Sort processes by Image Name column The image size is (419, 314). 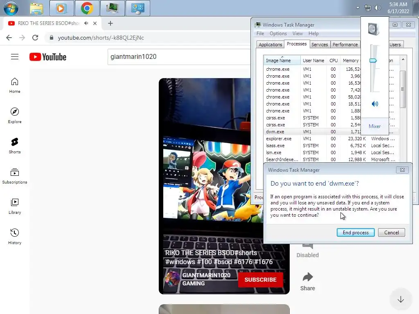282,61
